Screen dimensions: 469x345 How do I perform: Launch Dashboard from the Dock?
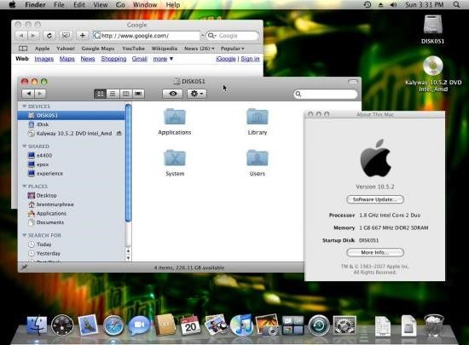click(62, 325)
